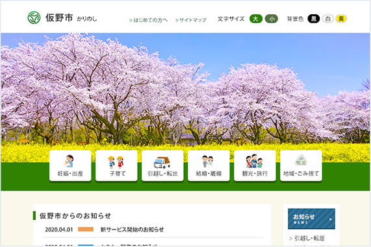This screenshot has width=371, height=247.
Task: Click the 仮野市 site title
Action: click(x=59, y=18)
